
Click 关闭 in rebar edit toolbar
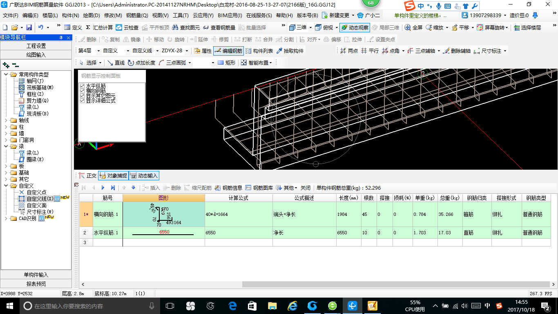point(306,188)
